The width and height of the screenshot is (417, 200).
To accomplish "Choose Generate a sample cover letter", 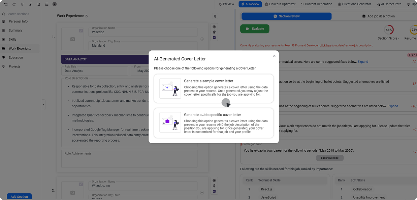I will coord(214,89).
